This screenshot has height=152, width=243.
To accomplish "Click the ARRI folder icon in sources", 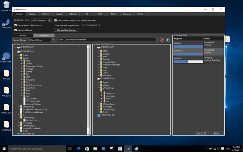I will 24,61.
